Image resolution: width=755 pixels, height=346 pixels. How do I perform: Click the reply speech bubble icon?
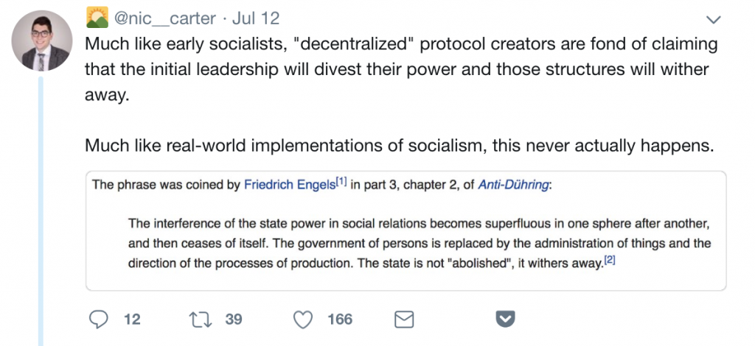click(99, 319)
